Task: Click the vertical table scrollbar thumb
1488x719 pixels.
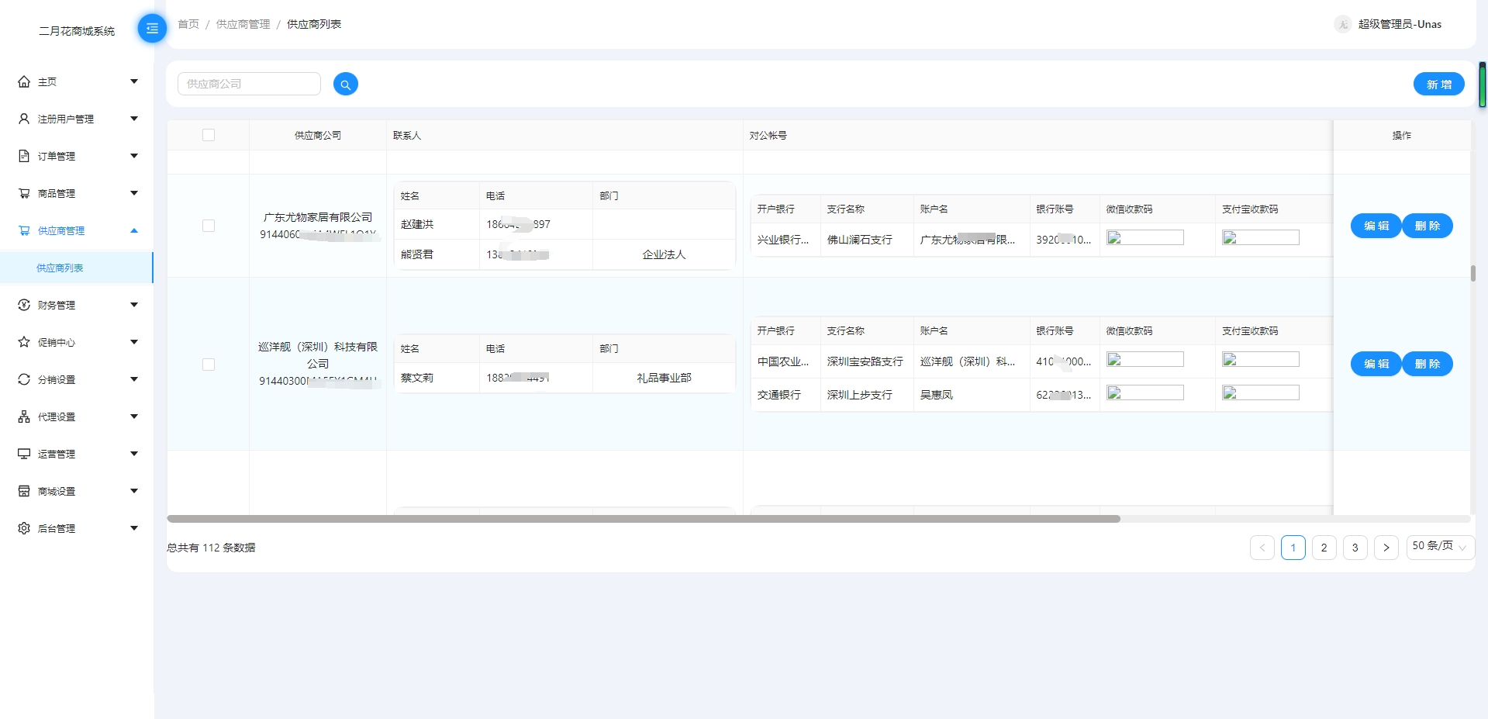Action: tap(1472, 274)
